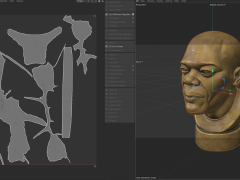Click the UV Weld and Move button

point(119,22)
